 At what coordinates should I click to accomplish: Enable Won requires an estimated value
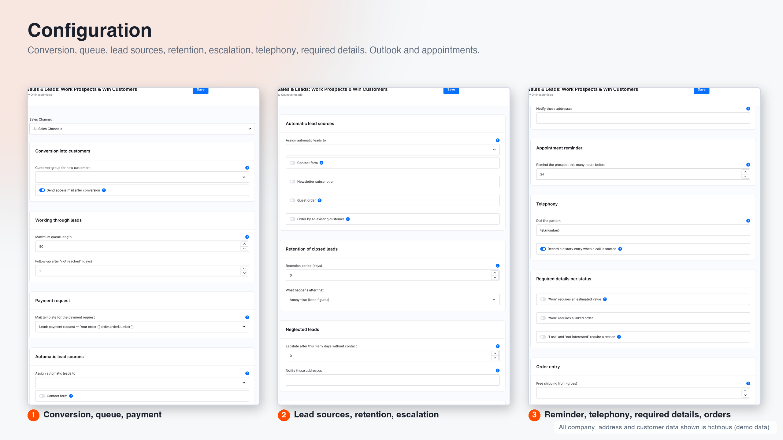coord(543,299)
